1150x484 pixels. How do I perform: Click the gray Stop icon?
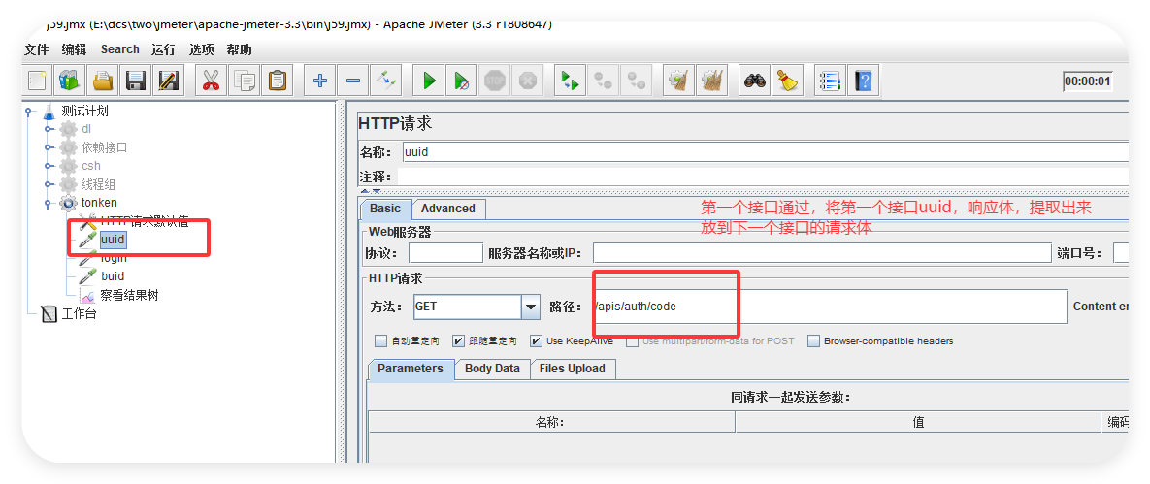(x=496, y=80)
